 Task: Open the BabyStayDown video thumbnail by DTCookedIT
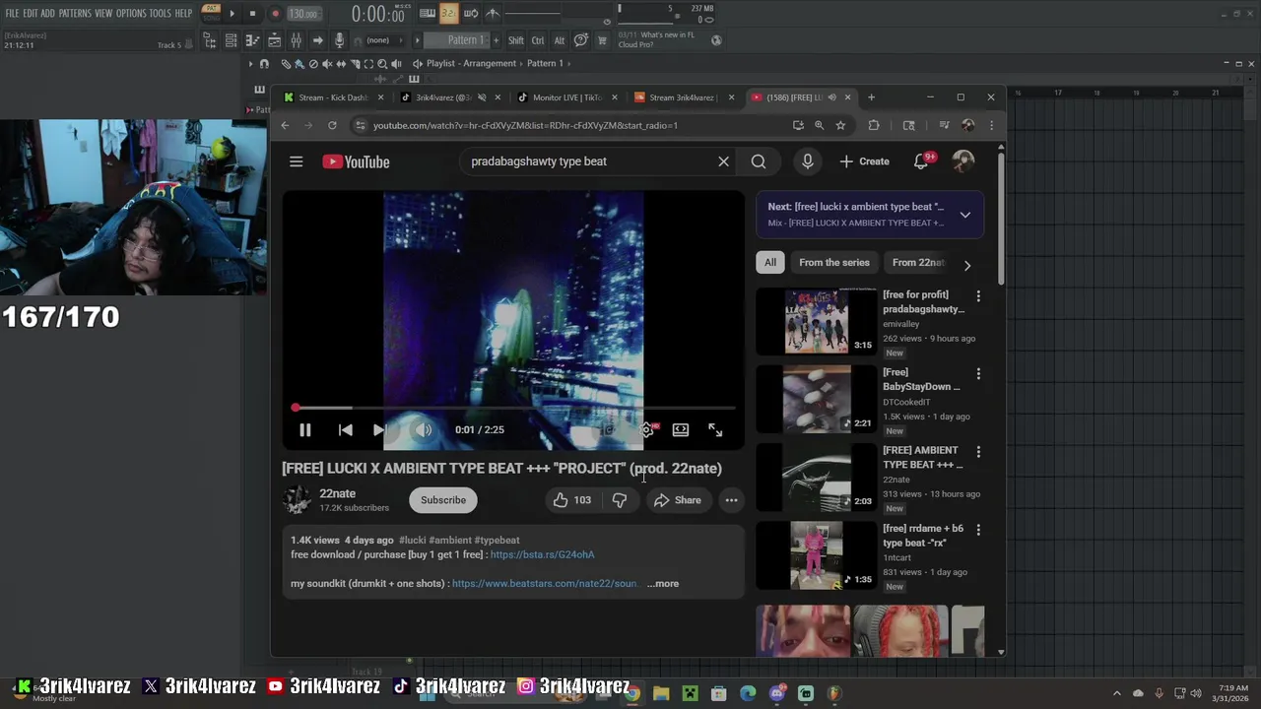click(816, 399)
